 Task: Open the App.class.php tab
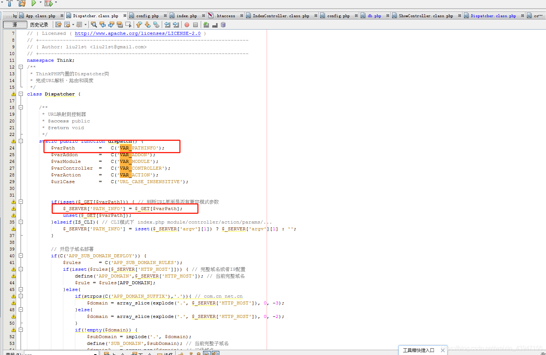coord(40,16)
